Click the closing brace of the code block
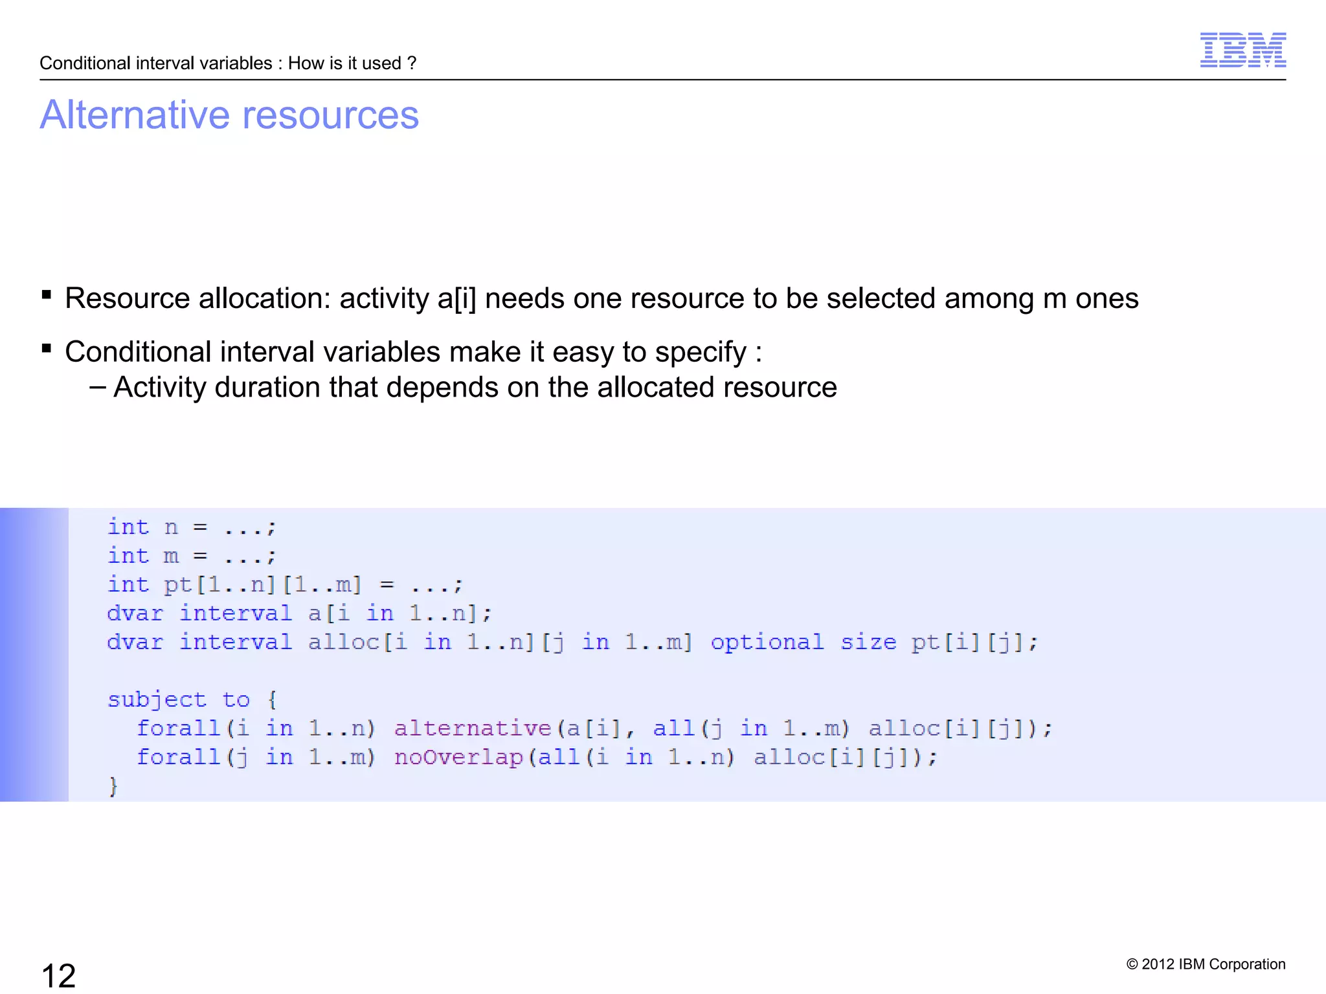The image size is (1326, 994). coord(113,786)
